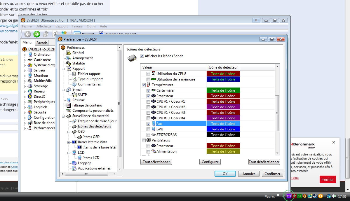
Task: Open the Fichier menu in EVEREST
Action: (x=27, y=26)
